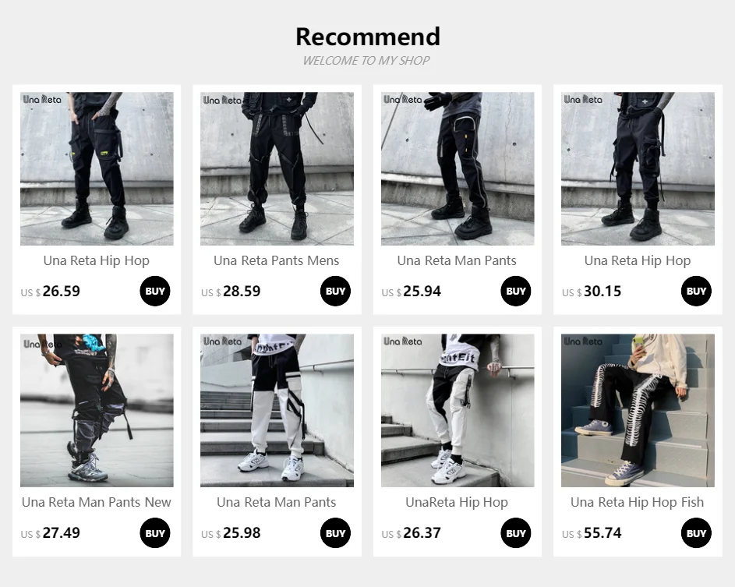Open 'Una Reta Hip Hop Fish' title link
The height and width of the screenshot is (587, 735).
[x=638, y=503]
